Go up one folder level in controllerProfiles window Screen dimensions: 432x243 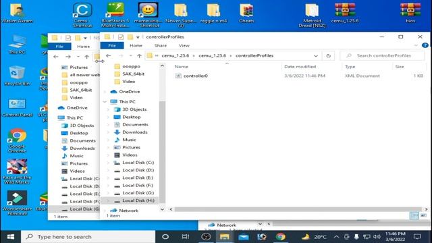(x=139, y=55)
